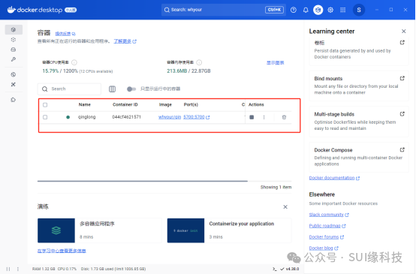416x274 pixels.
Task: Sort containers by the Name column
Action: pos(85,104)
